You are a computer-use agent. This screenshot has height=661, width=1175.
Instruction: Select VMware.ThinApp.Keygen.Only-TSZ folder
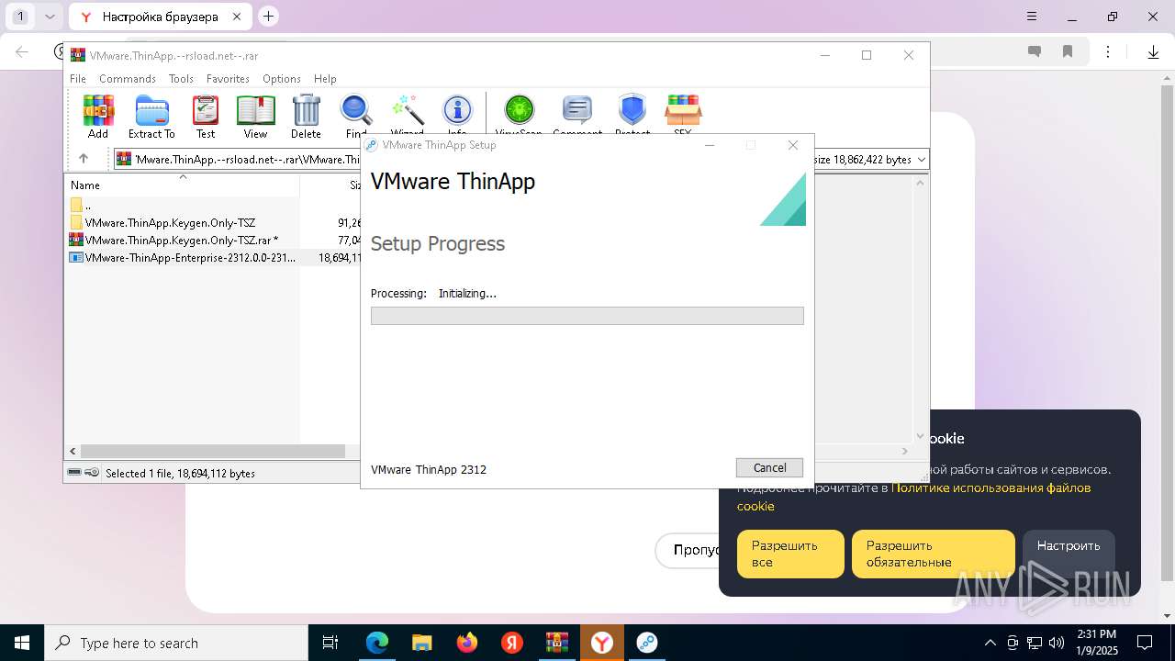[183, 222]
